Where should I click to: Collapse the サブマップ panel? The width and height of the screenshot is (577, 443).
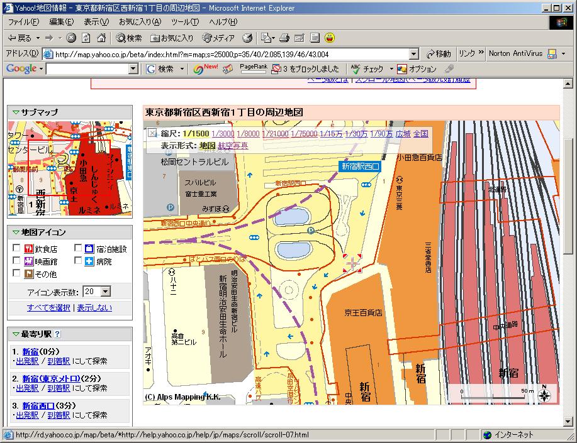coord(16,112)
